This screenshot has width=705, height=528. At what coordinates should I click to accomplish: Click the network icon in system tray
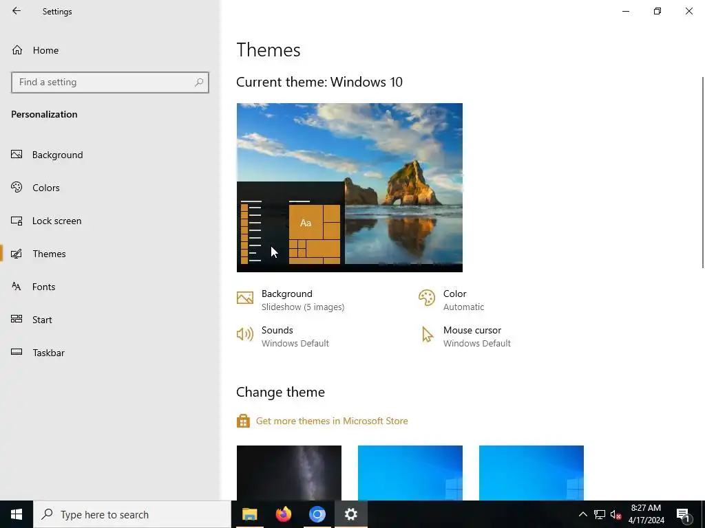click(x=600, y=514)
